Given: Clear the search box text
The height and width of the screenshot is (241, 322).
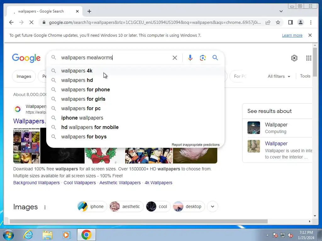Looking at the screenshot, I should click(x=175, y=58).
